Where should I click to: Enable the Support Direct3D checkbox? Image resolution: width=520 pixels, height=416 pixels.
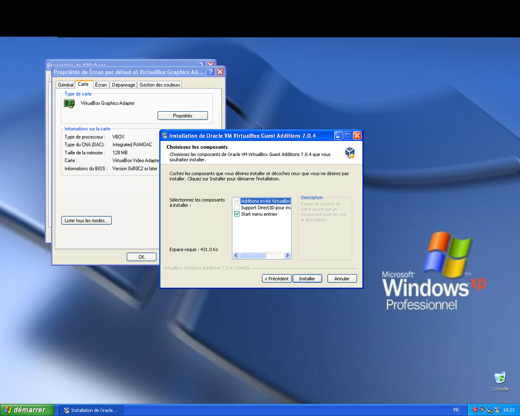click(237, 207)
